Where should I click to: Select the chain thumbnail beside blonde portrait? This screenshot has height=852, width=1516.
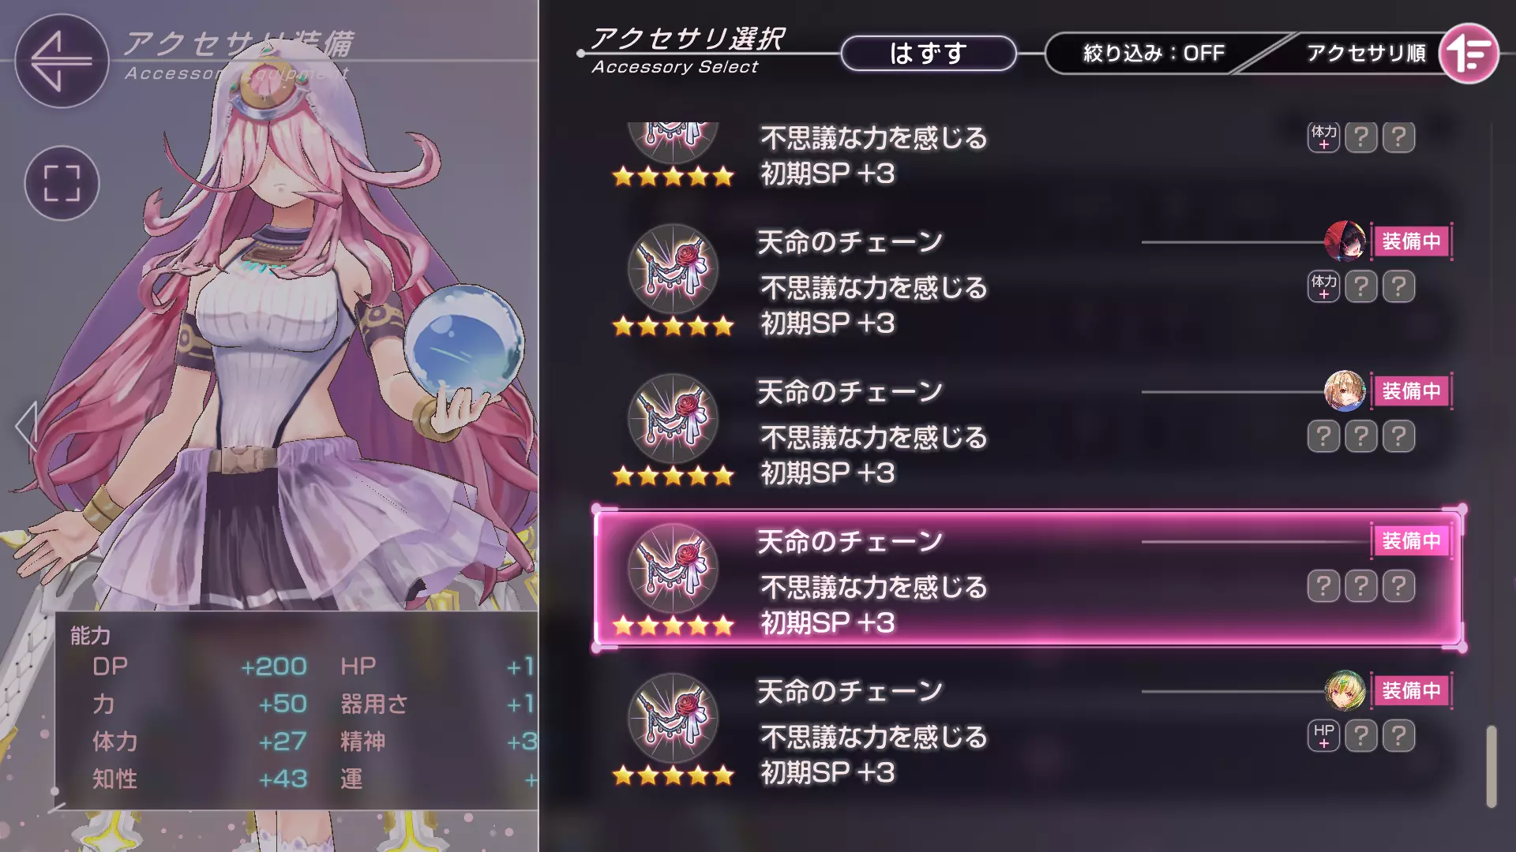tap(673, 418)
